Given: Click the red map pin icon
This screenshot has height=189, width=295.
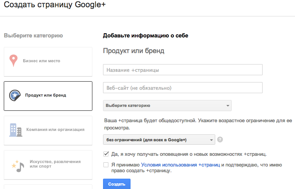Looking at the screenshot, I should 14,61.
